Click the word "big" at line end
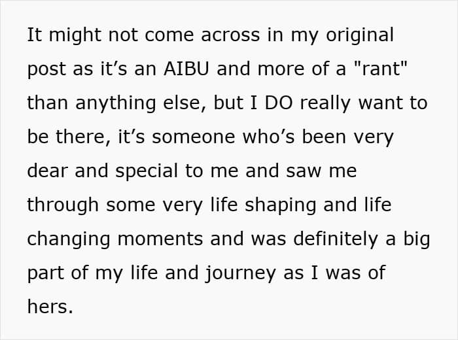The height and width of the screenshot is (340, 458). (416, 239)
